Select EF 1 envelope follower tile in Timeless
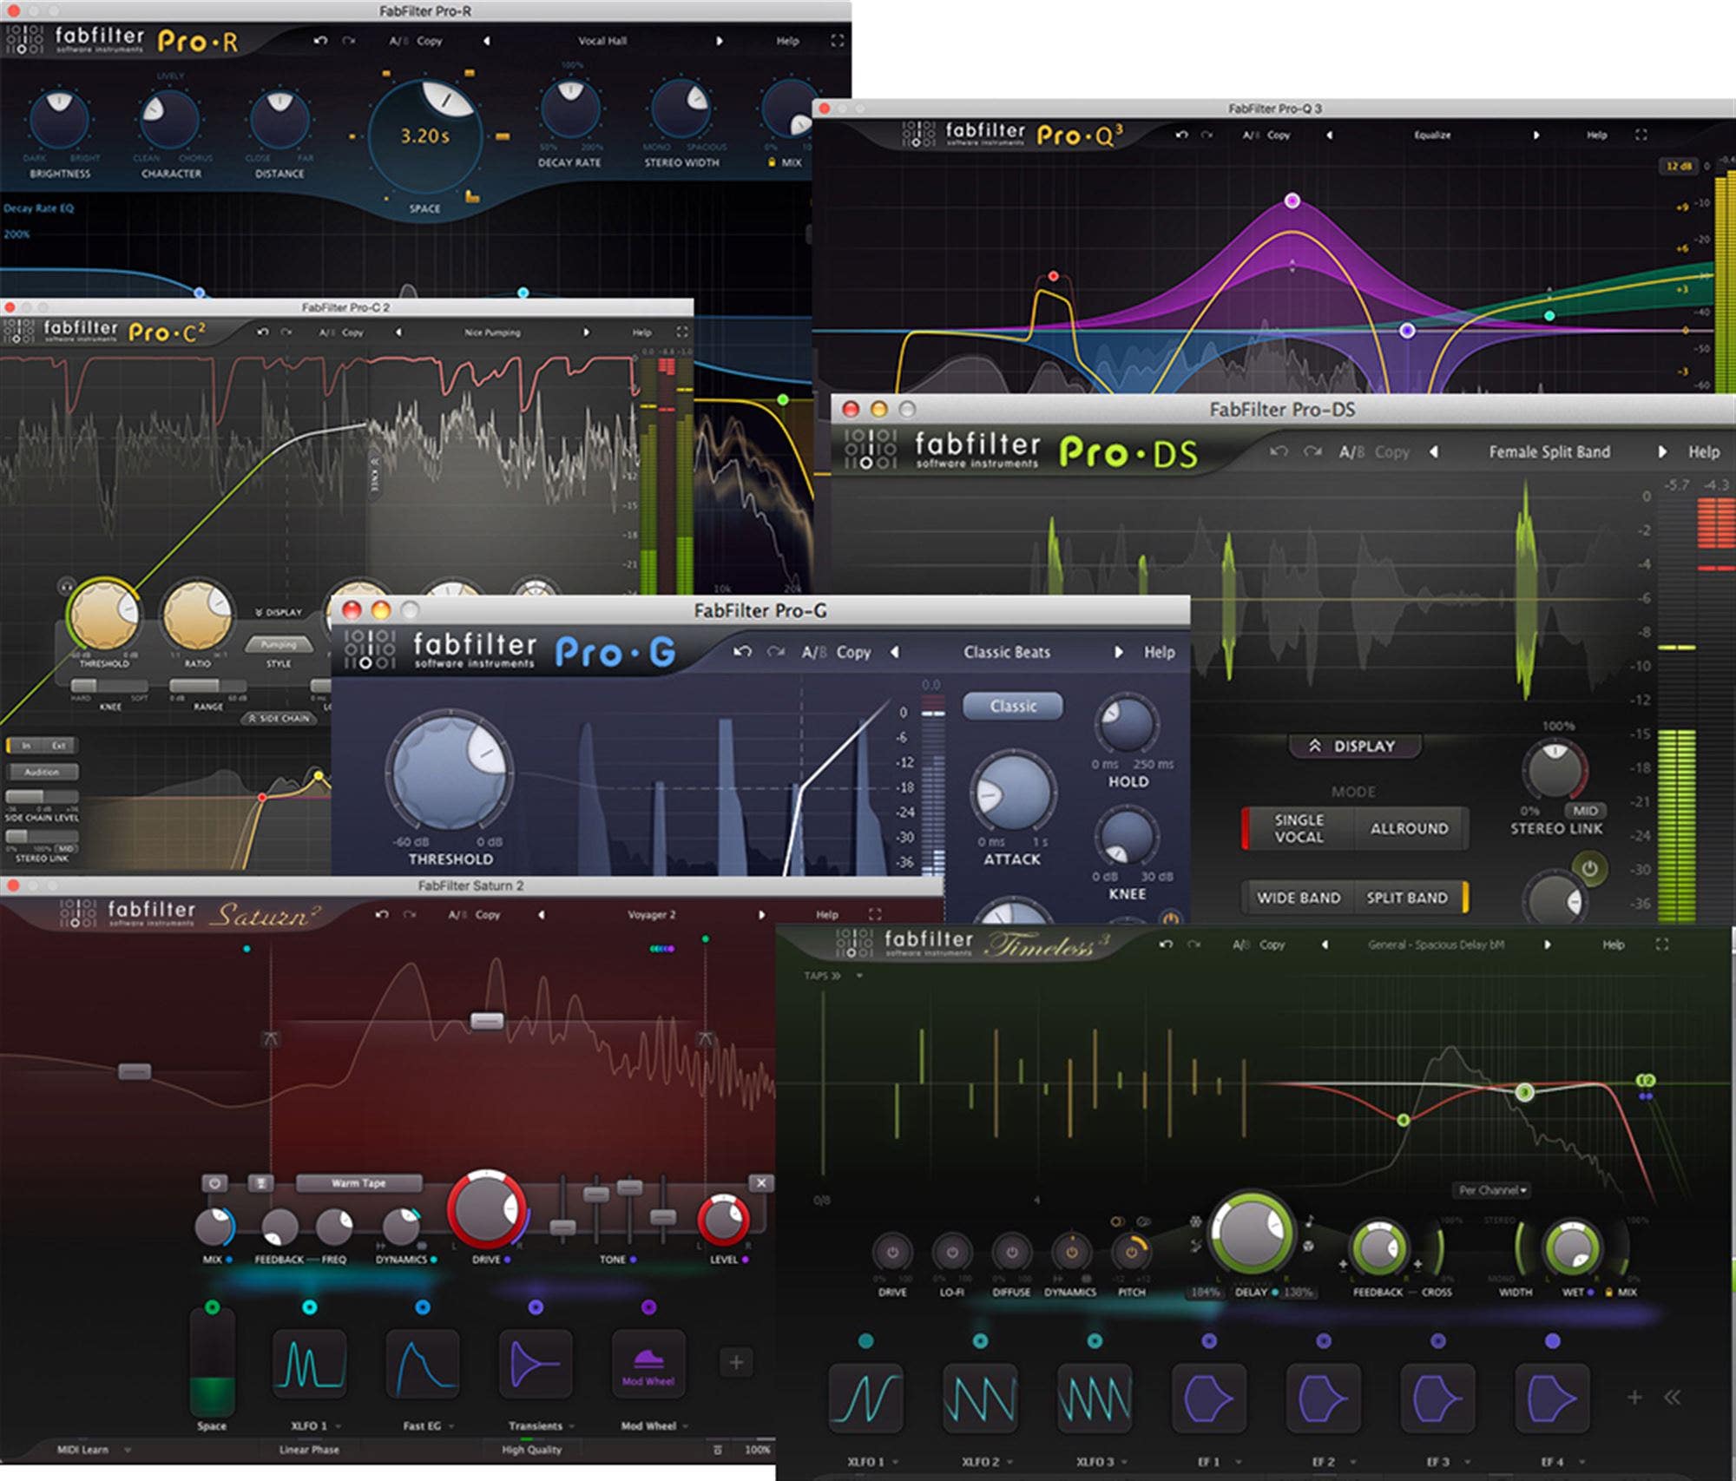The image size is (1736, 1481). (1209, 1398)
